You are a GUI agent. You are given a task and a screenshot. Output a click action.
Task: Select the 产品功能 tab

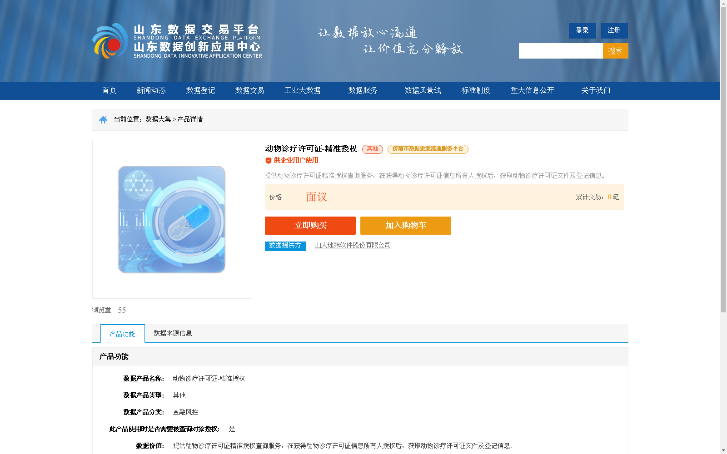pyautogui.click(x=122, y=333)
